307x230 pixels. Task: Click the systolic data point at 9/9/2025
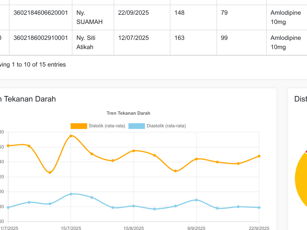[x=196, y=159]
